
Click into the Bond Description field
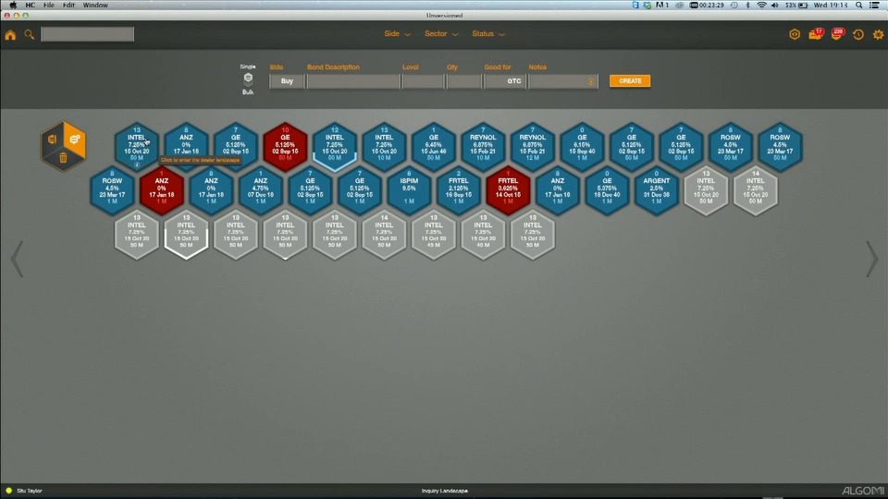(x=352, y=81)
